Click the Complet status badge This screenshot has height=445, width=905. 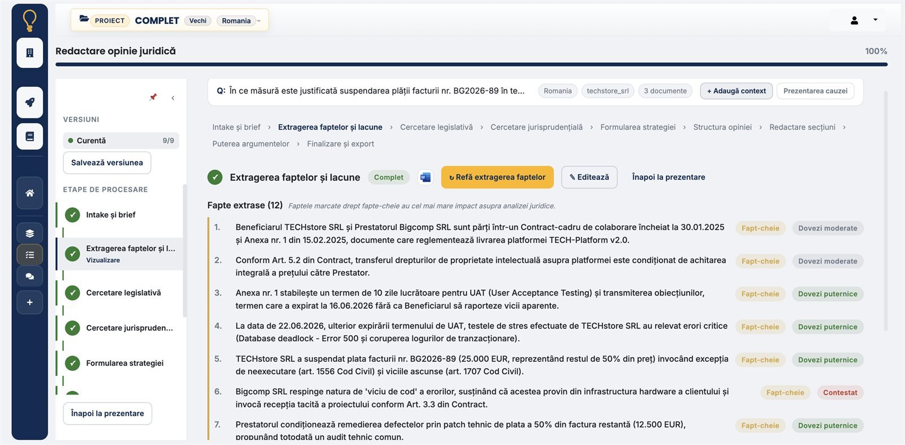pos(389,177)
